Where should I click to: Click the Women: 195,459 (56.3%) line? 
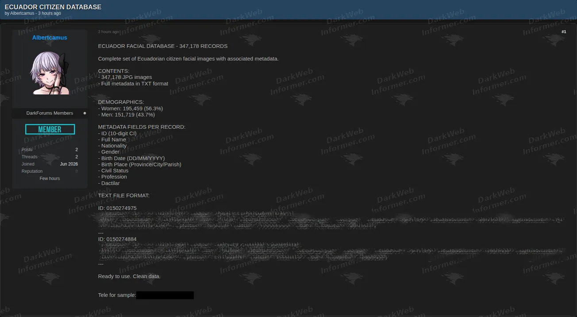[x=131, y=108]
